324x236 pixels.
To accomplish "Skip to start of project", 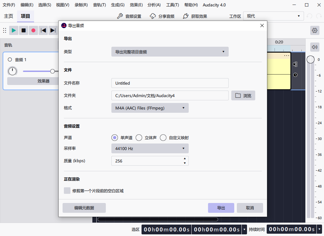I will (x=43, y=30).
